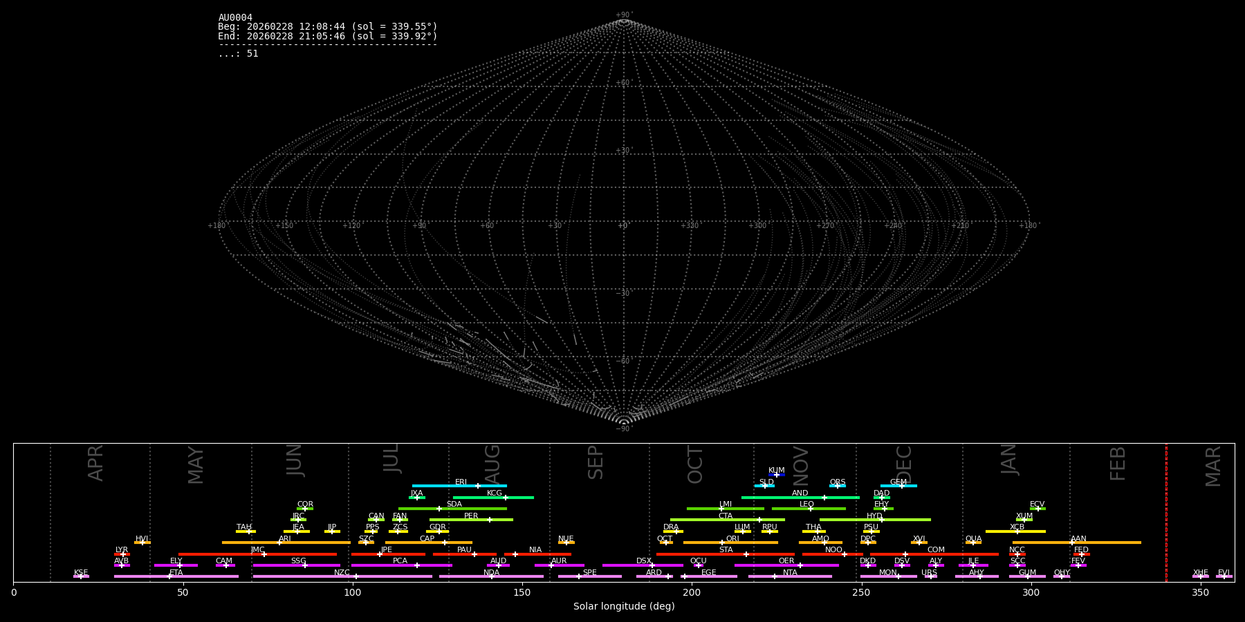This screenshot has width=1245, height=622.
Task: Click the URS shower label
Action: point(929,573)
